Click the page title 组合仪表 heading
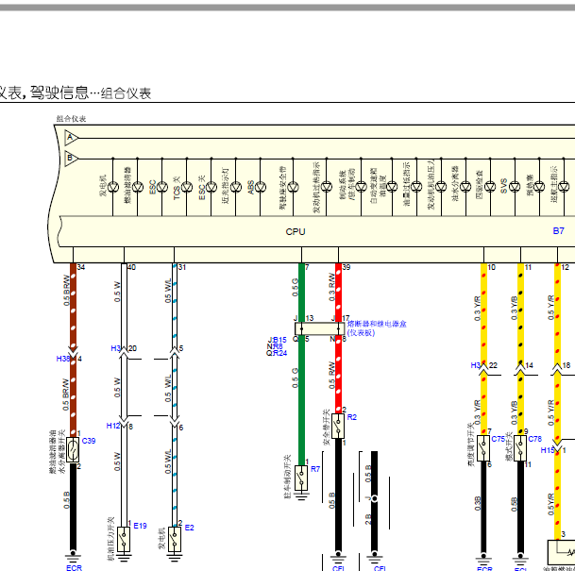575x571 pixels. [126, 93]
